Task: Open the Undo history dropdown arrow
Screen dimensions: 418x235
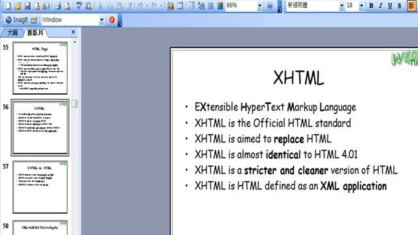Action: coord(147,5)
